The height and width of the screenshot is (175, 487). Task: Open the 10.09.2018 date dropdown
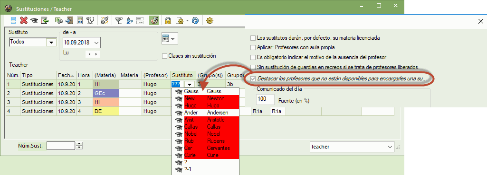tap(96, 43)
